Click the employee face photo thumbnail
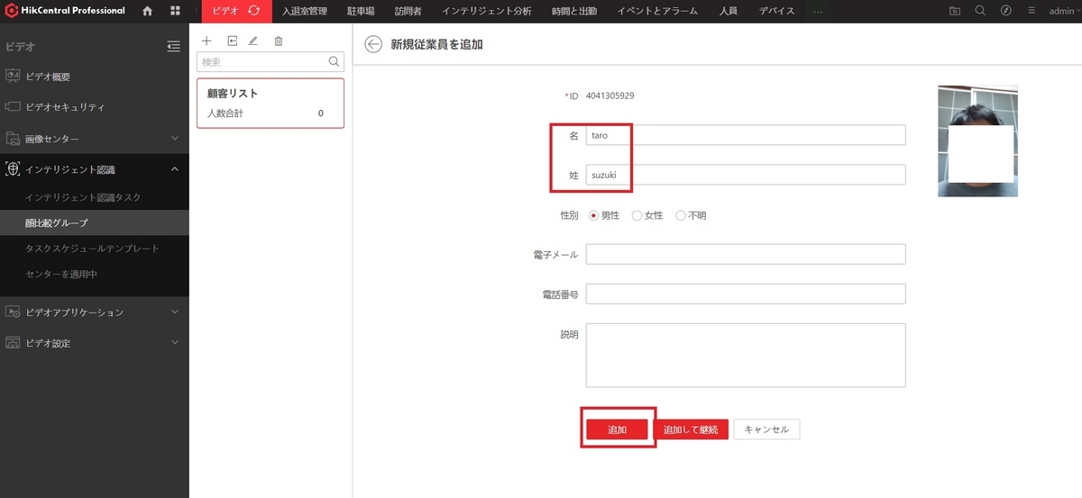This screenshot has width=1082, height=498. point(977,141)
